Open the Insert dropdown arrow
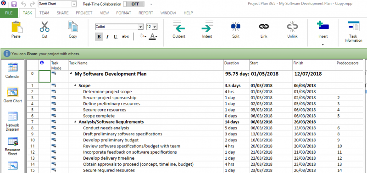The image size is (367, 173). point(323,45)
